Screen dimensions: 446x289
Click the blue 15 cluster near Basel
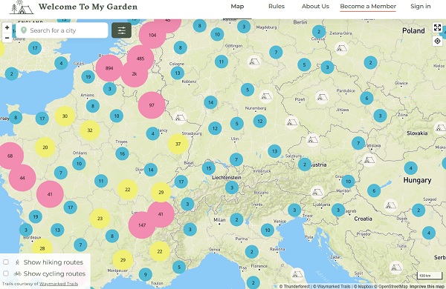pos(209,168)
